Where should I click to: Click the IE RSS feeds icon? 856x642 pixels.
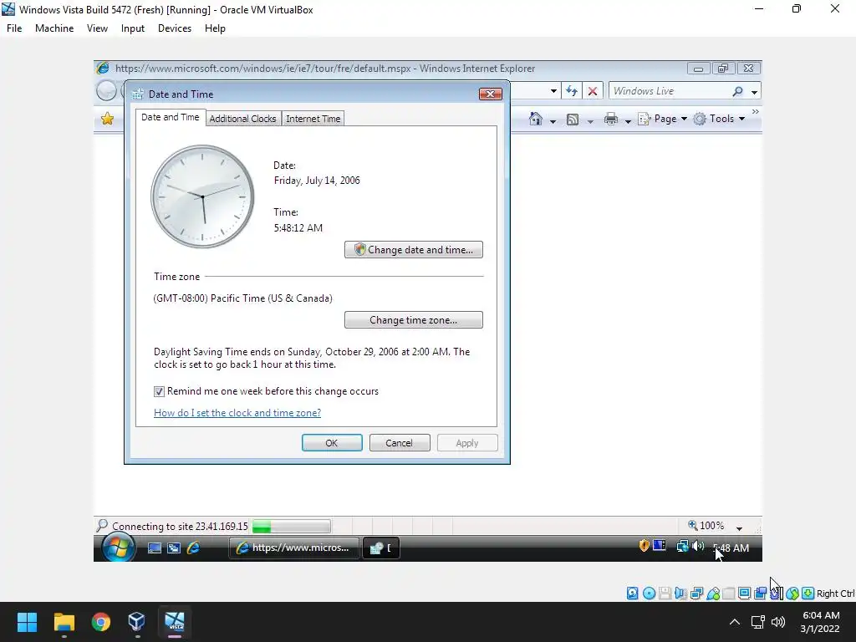coord(572,120)
